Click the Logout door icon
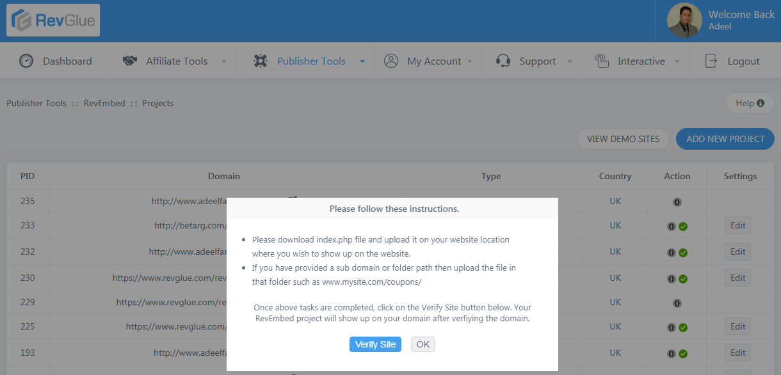 tap(711, 61)
